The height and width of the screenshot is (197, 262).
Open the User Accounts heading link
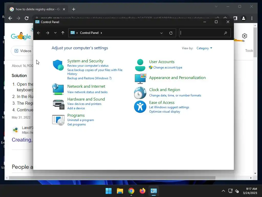[162, 62]
